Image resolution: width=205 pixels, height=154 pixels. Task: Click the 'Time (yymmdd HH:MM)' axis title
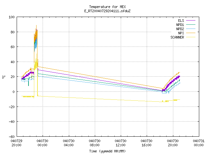pos(107,151)
